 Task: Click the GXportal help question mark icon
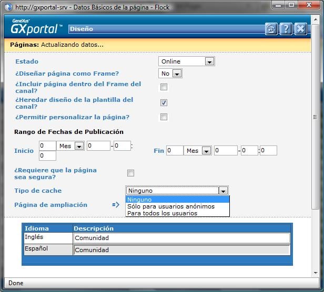[x=286, y=29]
